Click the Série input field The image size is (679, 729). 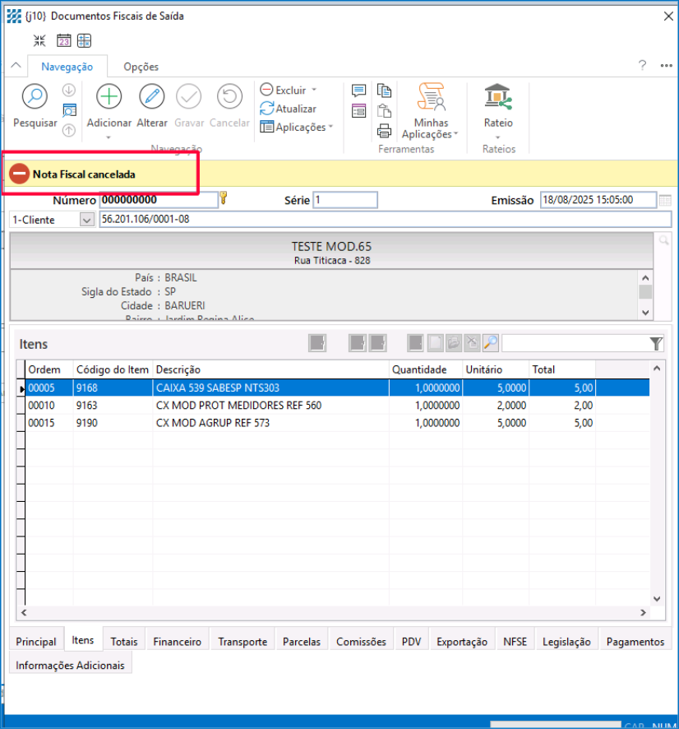(345, 200)
